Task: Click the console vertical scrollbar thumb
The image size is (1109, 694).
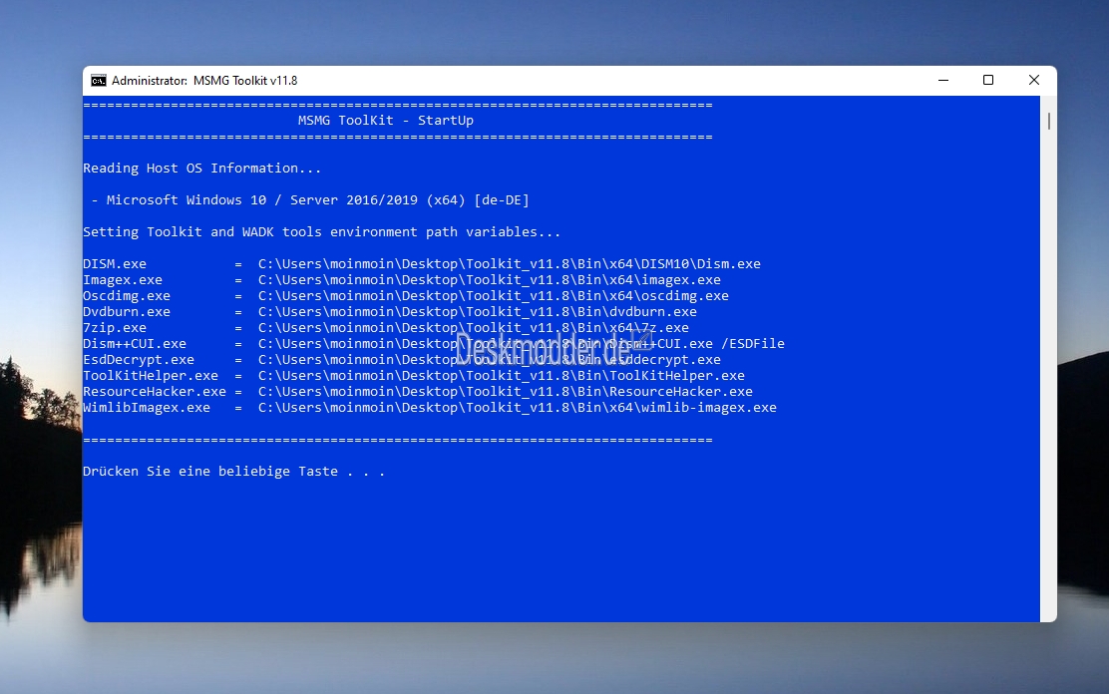Action: point(1048,121)
